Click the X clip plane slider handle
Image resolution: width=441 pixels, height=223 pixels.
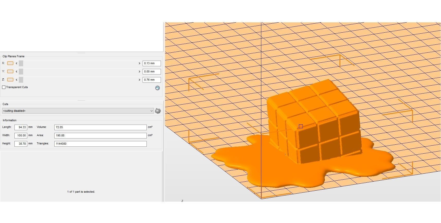(21, 63)
